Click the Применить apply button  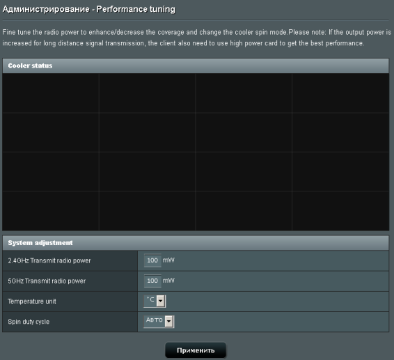point(196,350)
